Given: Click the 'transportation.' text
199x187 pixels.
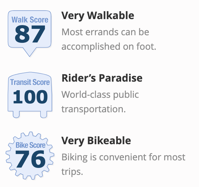Looking at the screenshot, I should point(94,109).
